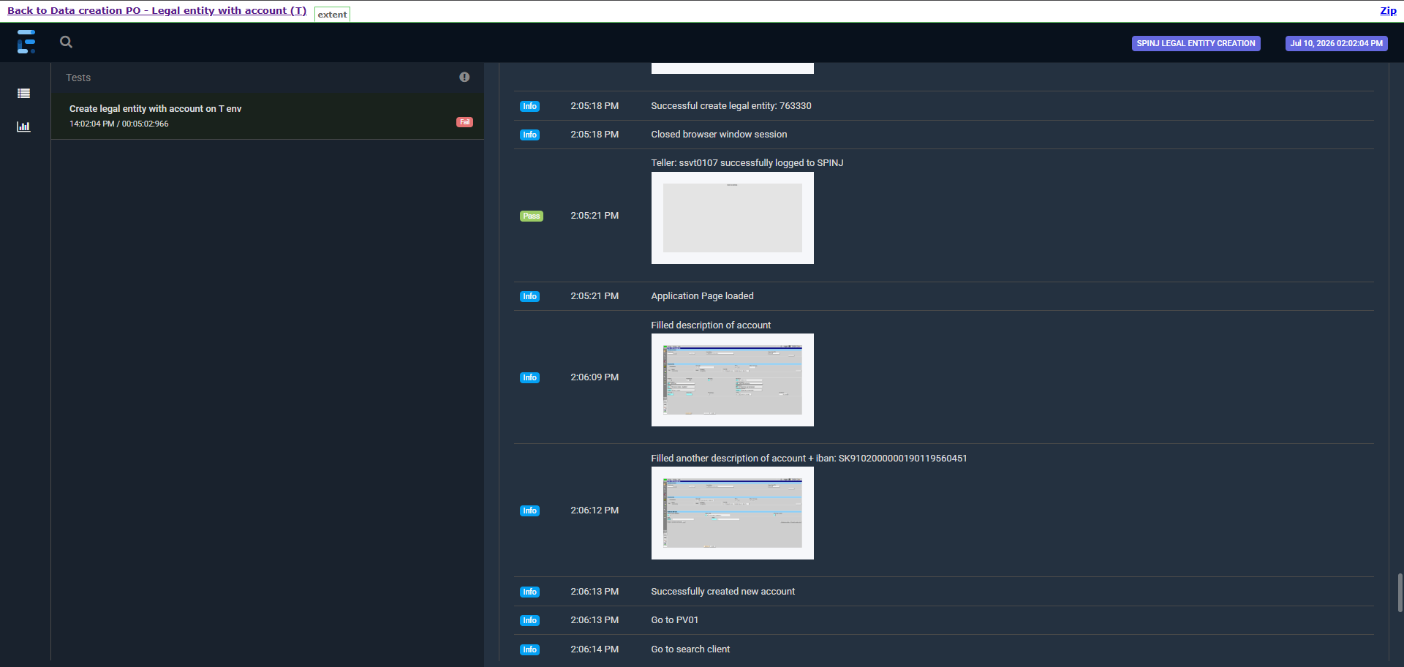This screenshot has width=1404, height=667.
Task: Select text Application Page loaded
Action: click(x=702, y=296)
